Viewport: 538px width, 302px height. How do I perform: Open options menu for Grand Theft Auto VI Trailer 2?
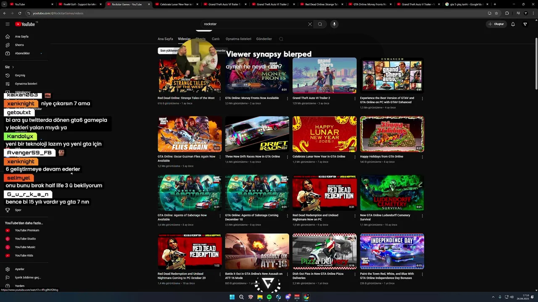point(355,99)
